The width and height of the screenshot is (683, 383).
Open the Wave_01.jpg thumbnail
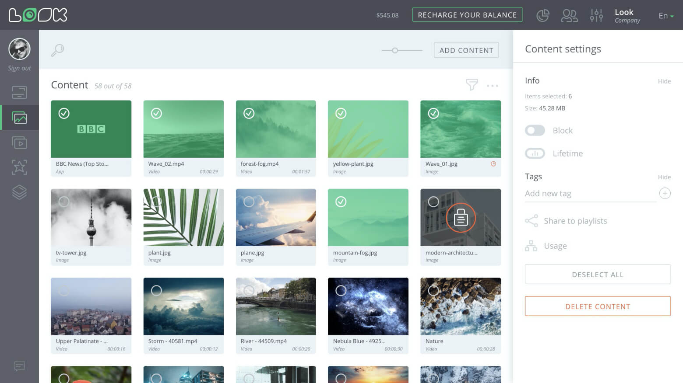(x=461, y=129)
